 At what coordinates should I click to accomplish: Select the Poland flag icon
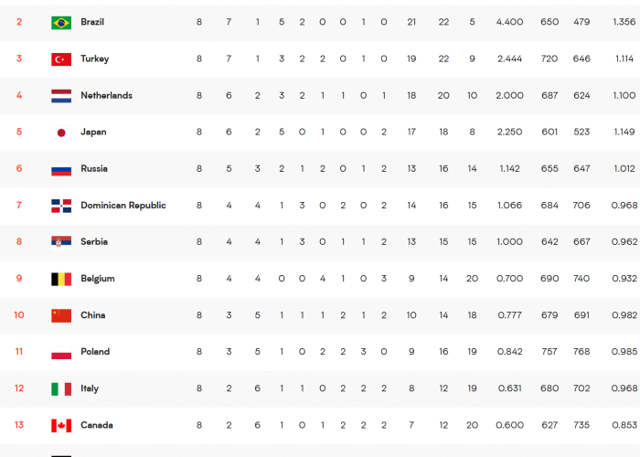click(61, 352)
